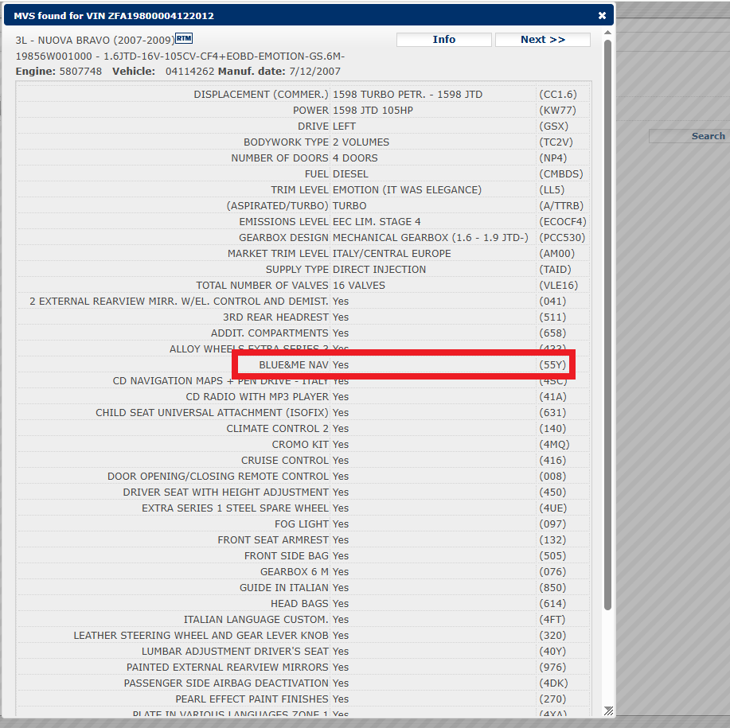Image resolution: width=730 pixels, height=728 pixels.
Task: Close the MVS found dialog
Action: point(602,15)
